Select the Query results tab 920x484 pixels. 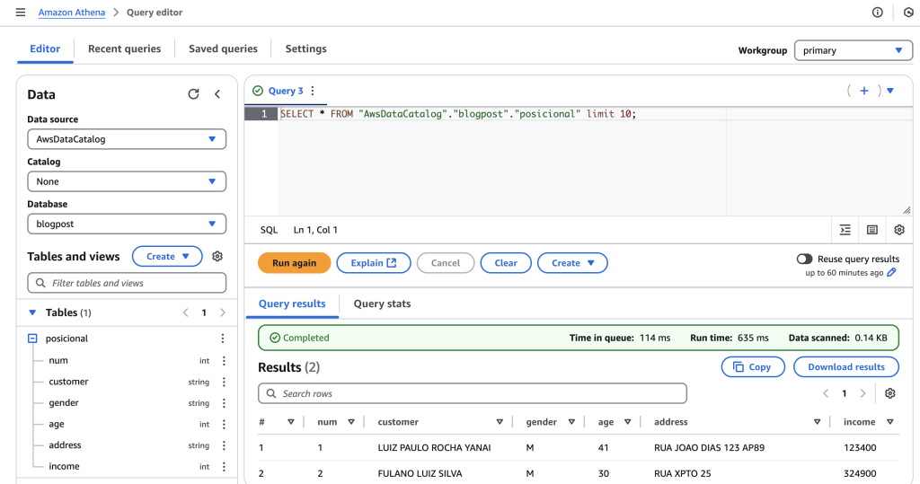coord(292,304)
